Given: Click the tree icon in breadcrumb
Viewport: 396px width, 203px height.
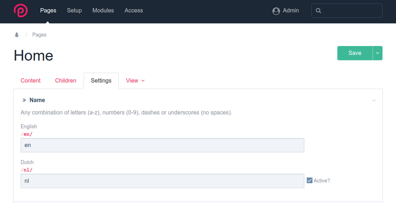Looking at the screenshot, I should pyautogui.click(x=17, y=35).
